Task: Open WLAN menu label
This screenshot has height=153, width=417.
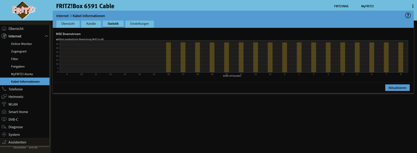Action: click(x=13, y=104)
